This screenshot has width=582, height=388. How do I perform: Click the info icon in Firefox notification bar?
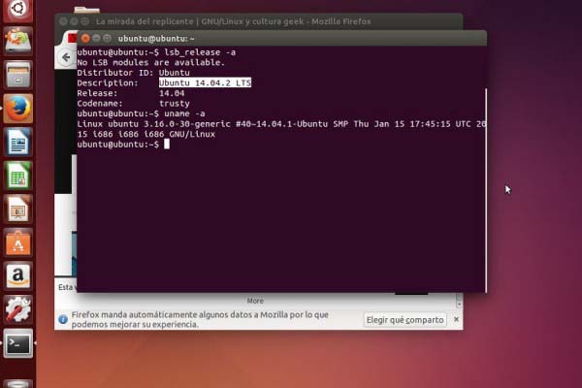pos(63,319)
